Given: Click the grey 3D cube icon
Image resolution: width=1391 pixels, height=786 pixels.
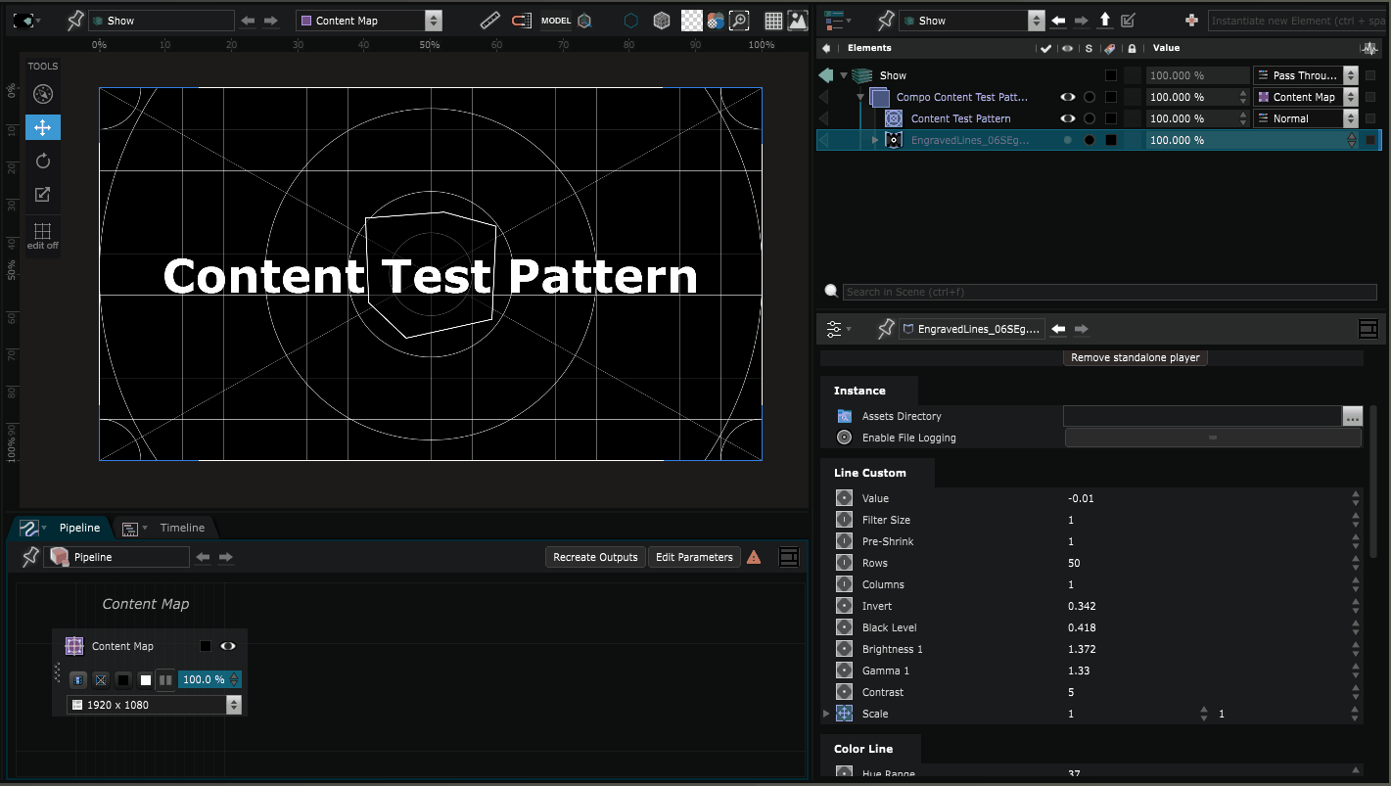Looking at the screenshot, I should tap(662, 21).
